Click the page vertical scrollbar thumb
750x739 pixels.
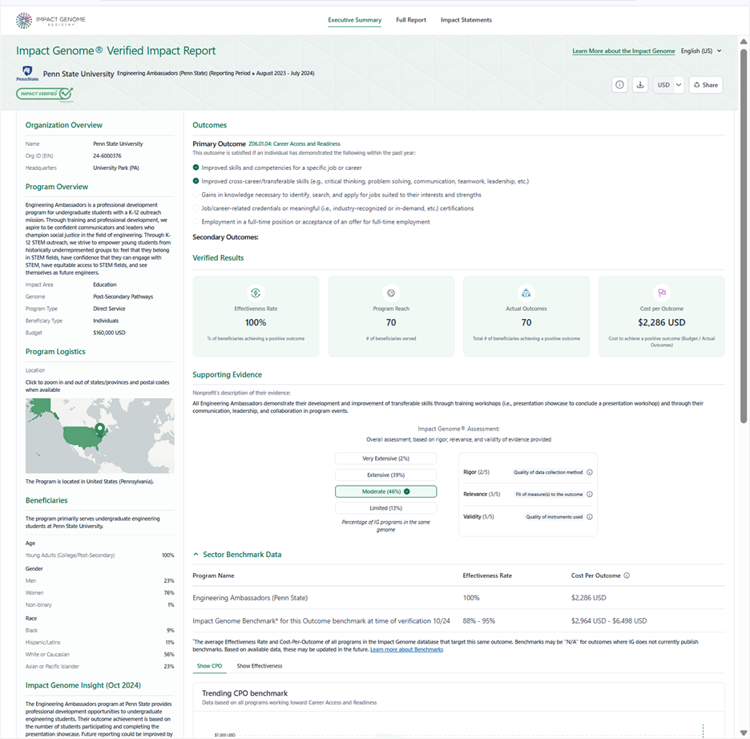tap(744, 234)
